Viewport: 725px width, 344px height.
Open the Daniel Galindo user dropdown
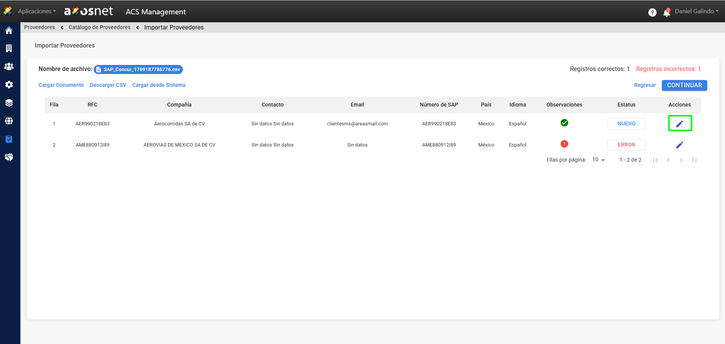click(x=696, y=11)
